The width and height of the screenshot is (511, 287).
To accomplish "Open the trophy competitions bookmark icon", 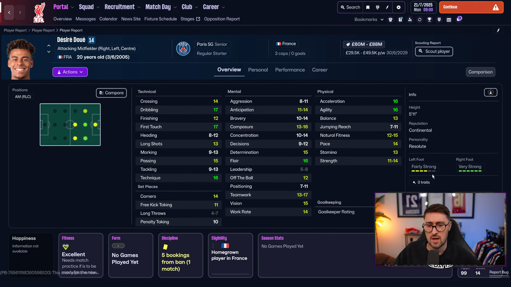I will tap(429, 19).
